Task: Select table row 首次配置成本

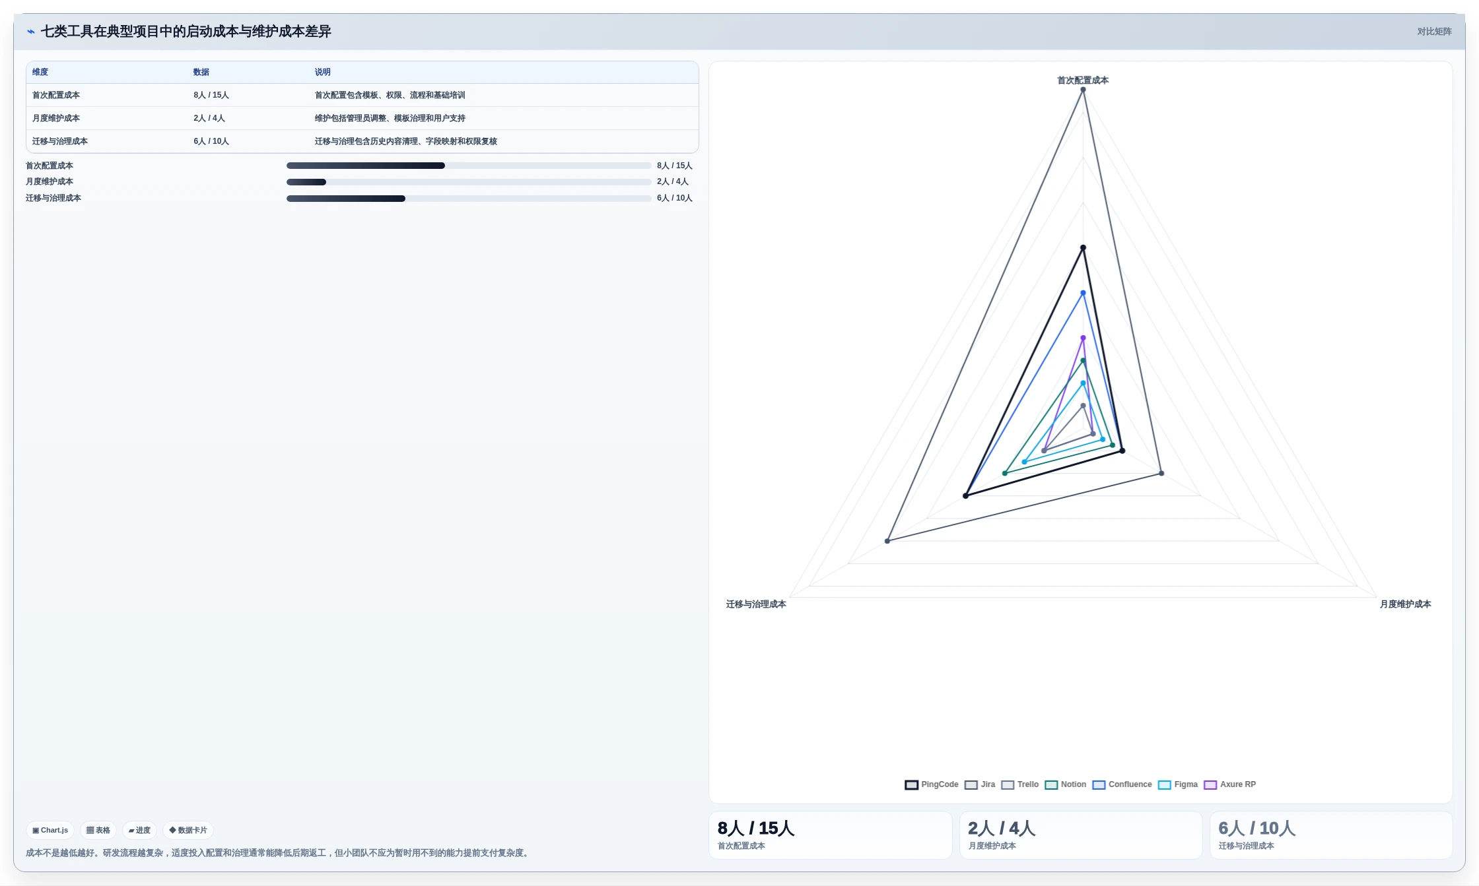Action: 362,95
